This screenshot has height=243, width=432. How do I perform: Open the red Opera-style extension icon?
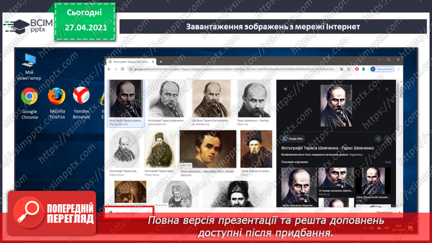click(x=357, y=69)
